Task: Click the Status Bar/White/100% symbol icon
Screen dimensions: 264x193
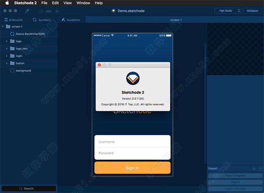Action: click(x=12, y=33)
